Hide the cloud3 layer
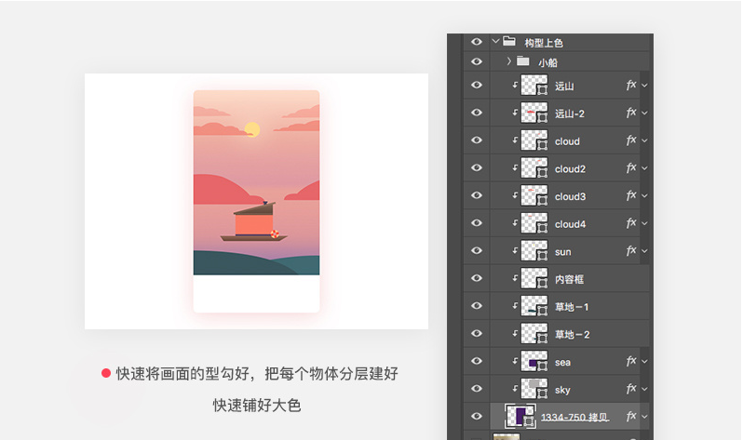Viewport: 743px width, 440px height. [x=476, y=195]
